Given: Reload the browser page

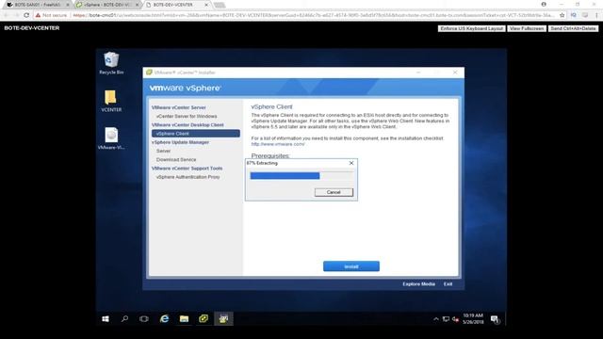Looking at the screenshot, I should tap(26, 15).
